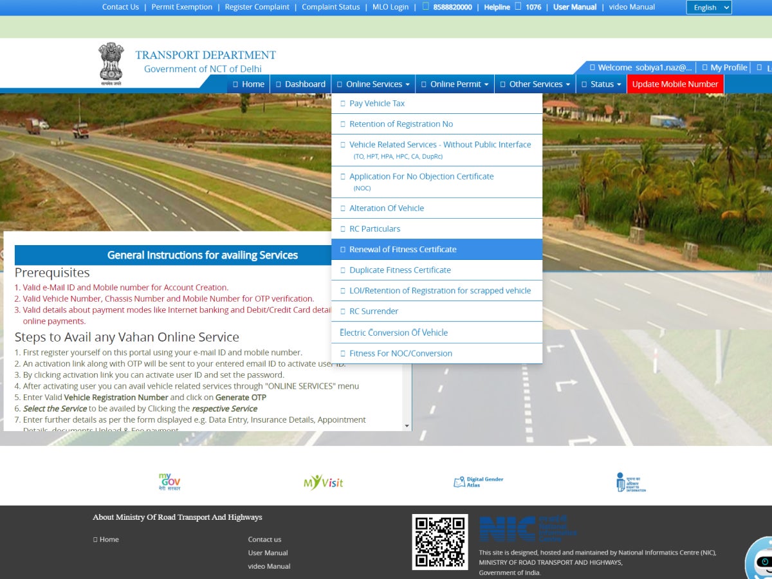
Task: Select Renewal of Fitness Certificate from the menu
Action: (403, 249)
